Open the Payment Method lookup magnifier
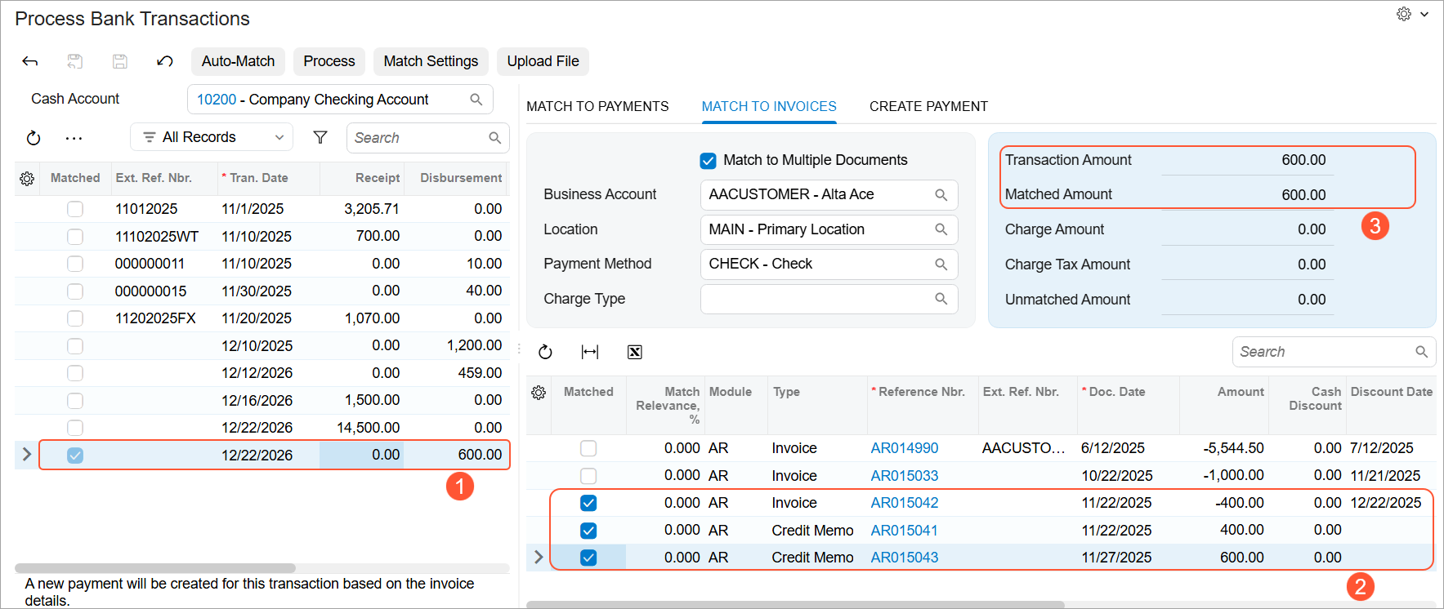 (941, 264)
